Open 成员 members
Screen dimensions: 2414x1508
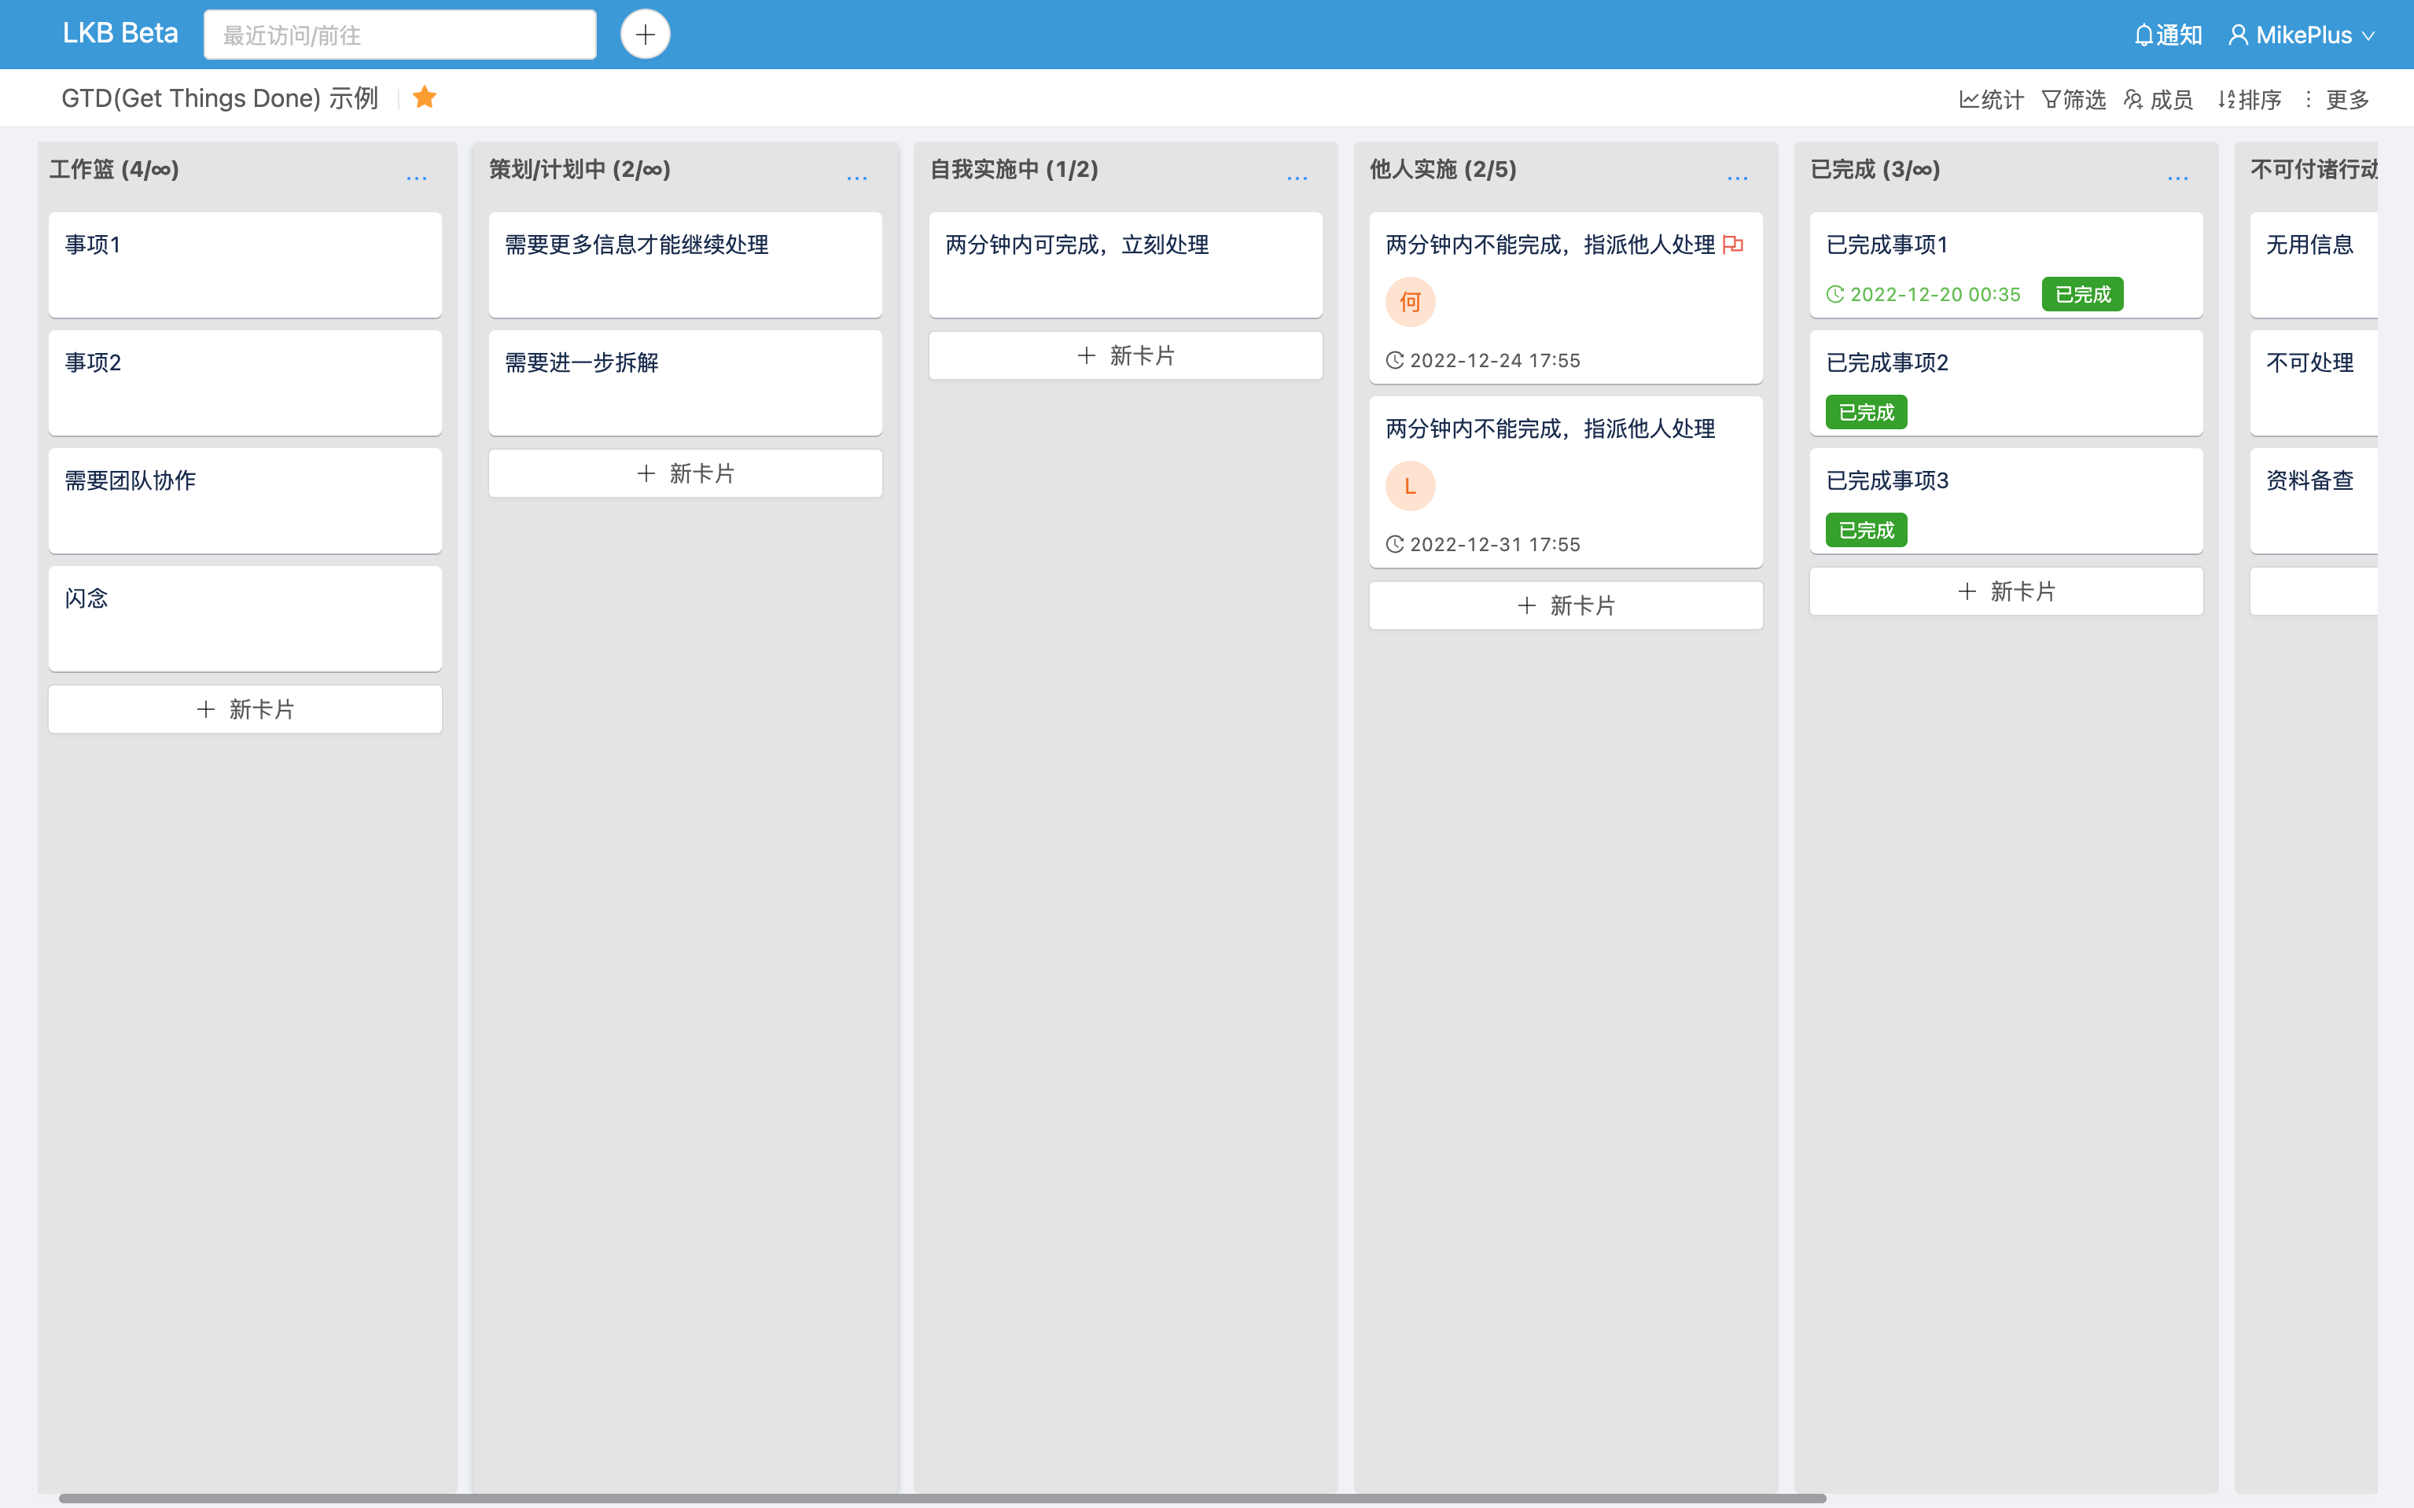(2158, 100)
